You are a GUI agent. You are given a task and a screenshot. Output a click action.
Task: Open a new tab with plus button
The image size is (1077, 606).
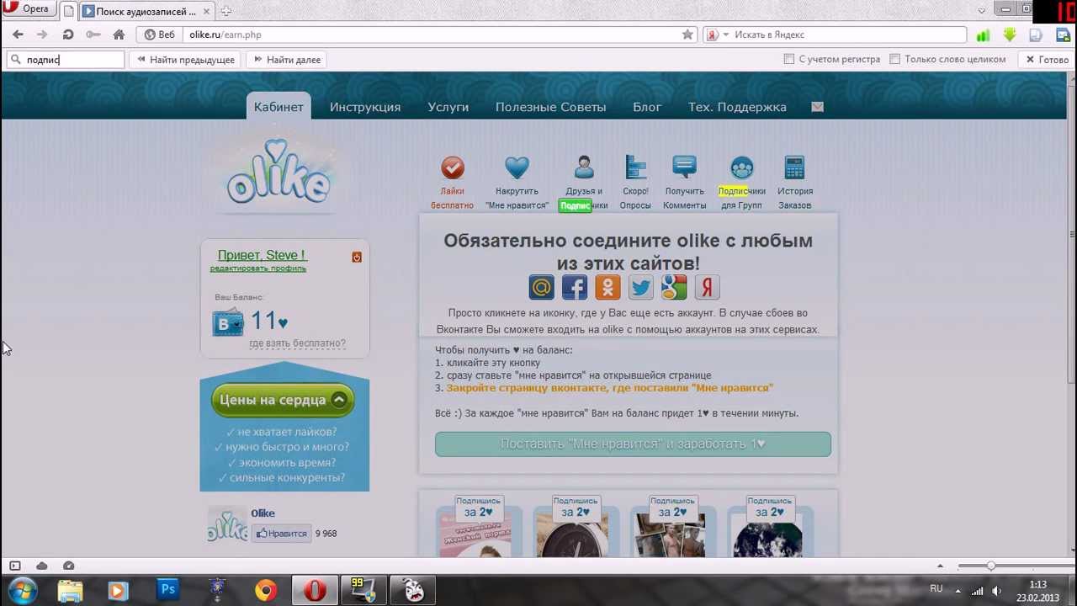click(x=225, y=11)
